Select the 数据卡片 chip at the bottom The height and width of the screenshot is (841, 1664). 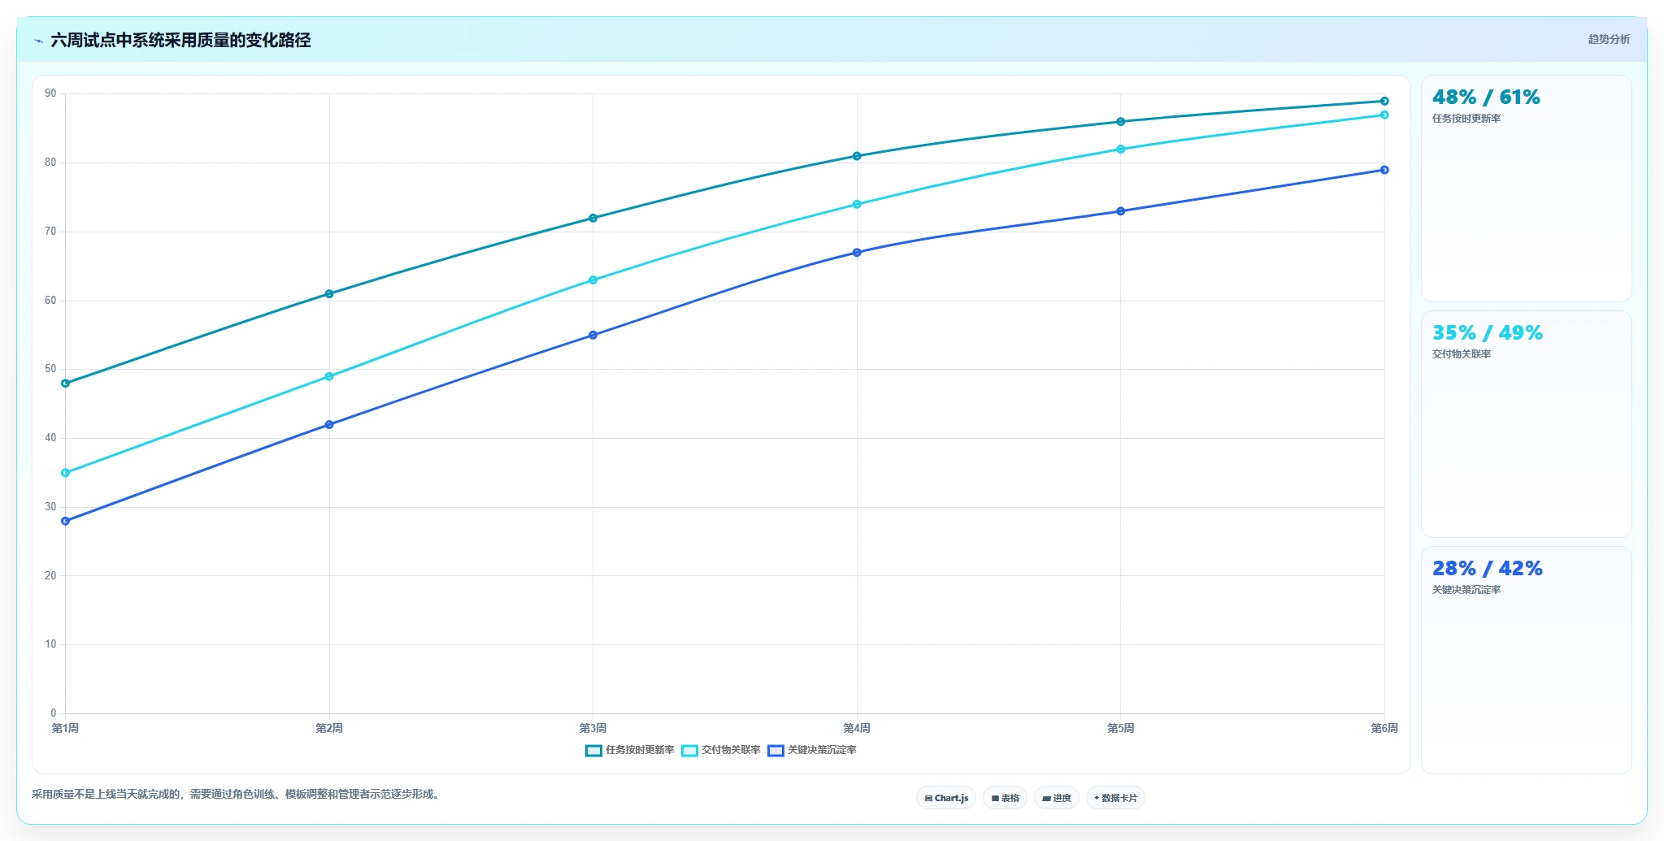[x=1115, y=798]
